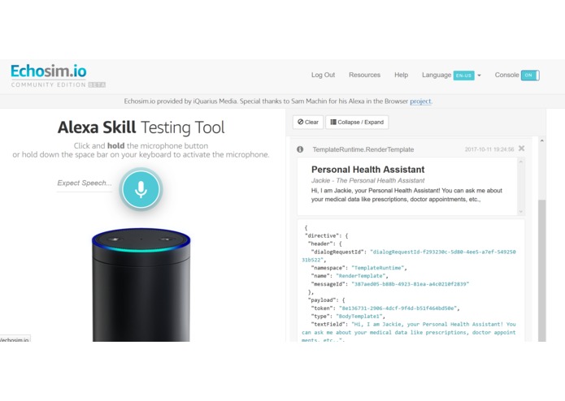Click the card's down scroll arrow
This screenshot has height=401, width=565.
[x=520, y=212]
